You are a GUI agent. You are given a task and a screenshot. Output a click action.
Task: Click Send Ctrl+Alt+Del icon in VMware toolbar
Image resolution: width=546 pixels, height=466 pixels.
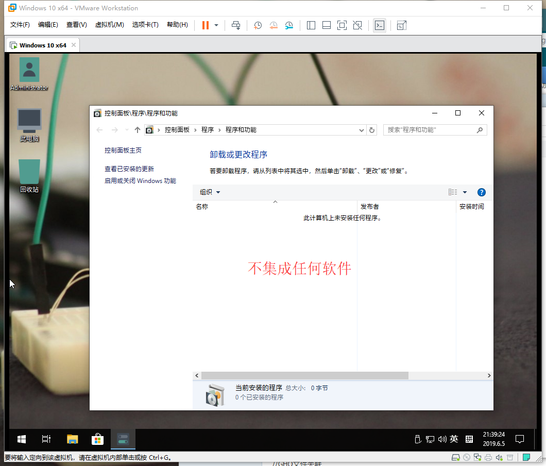pos(236,25)
